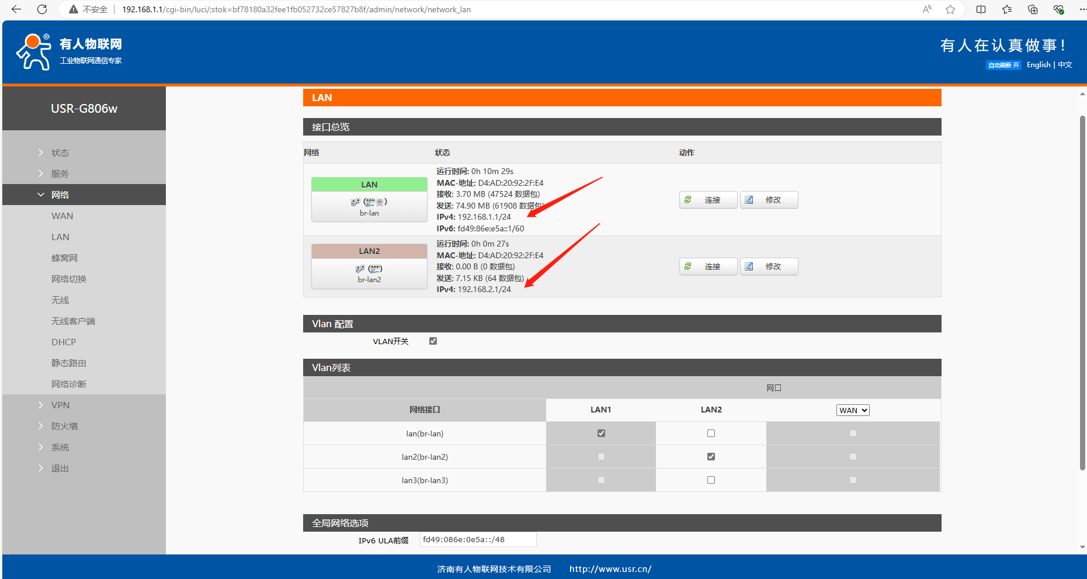The width and height of the screenshot is (1087, 579).
Task: Open the DHCP menu item
Action: [64, 342]
